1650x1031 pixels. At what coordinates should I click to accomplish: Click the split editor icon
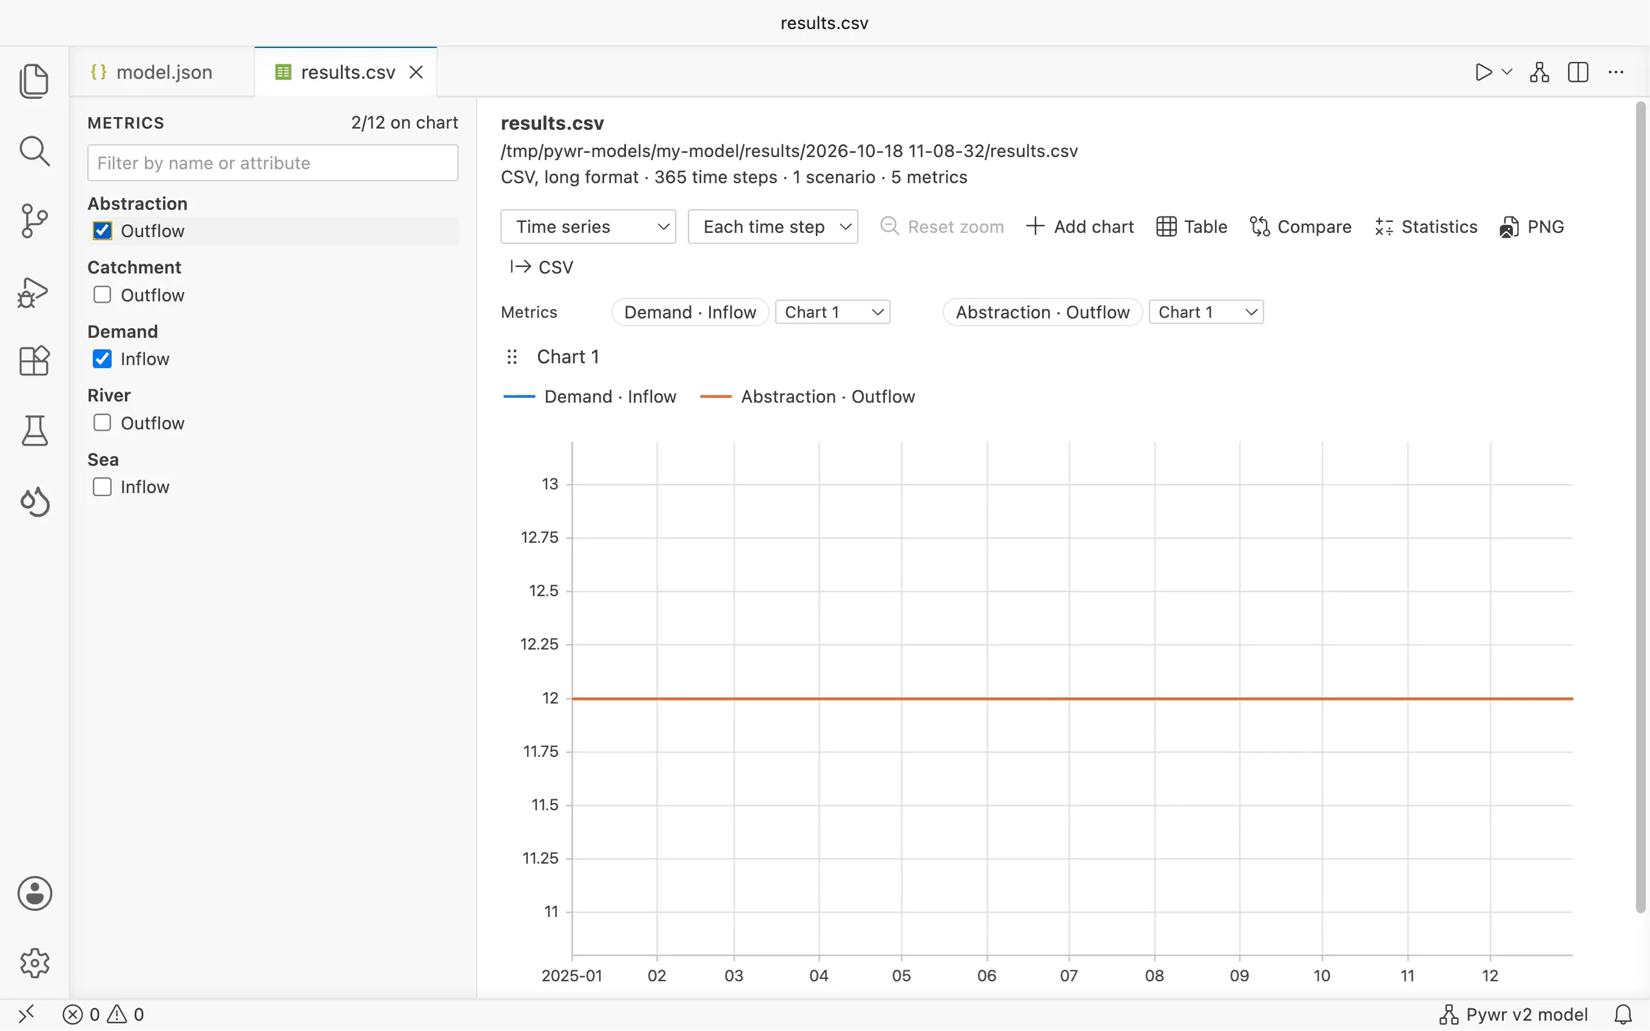pyautogui.click(x=1578, y=72)
